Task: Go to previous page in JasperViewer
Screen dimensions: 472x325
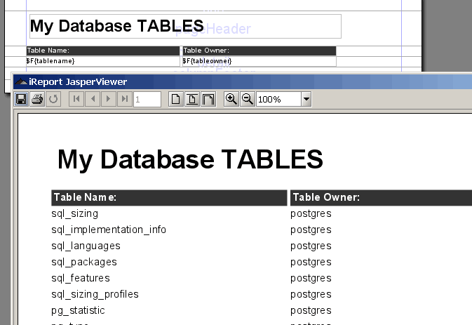Action: coord(93,99)
